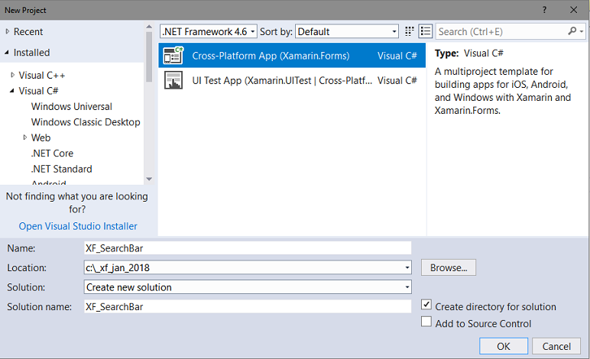Select Windows Universal category
590x359 pixels.
[72, 107]
